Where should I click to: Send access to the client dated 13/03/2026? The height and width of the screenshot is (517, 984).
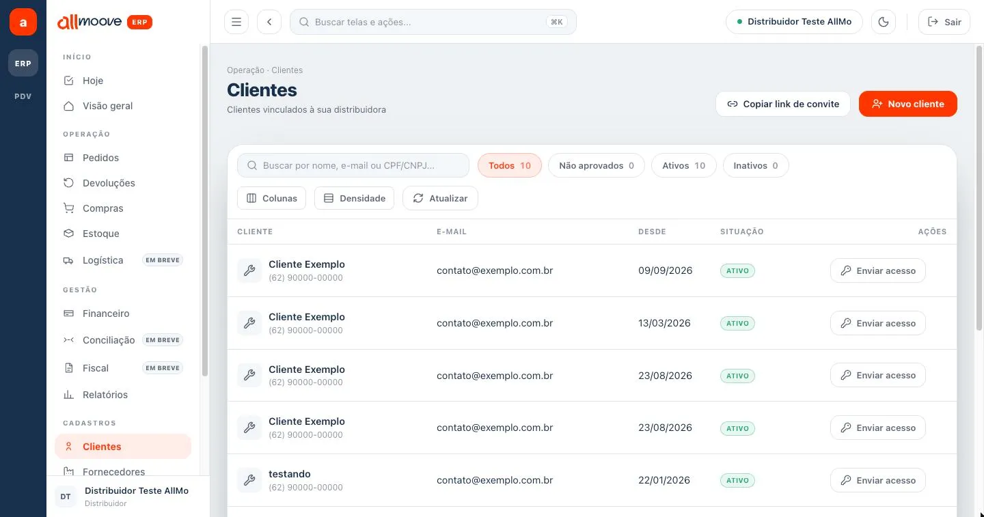[878, 323]
